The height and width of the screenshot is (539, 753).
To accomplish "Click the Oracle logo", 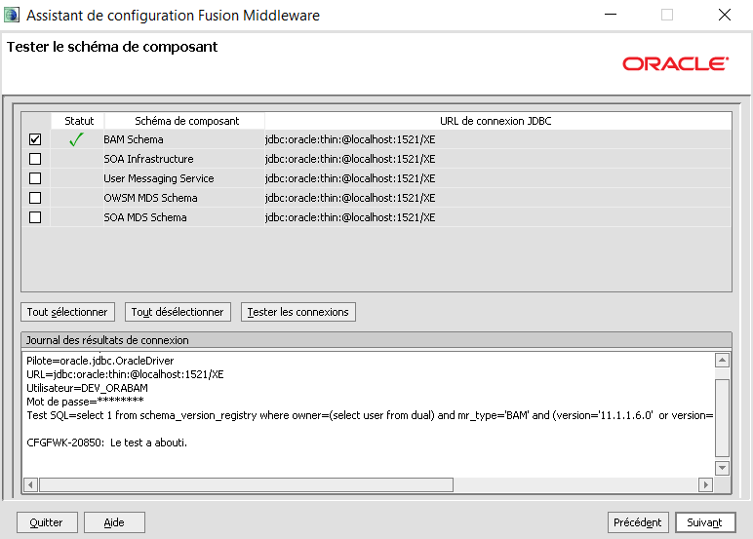I will [675, 63].
